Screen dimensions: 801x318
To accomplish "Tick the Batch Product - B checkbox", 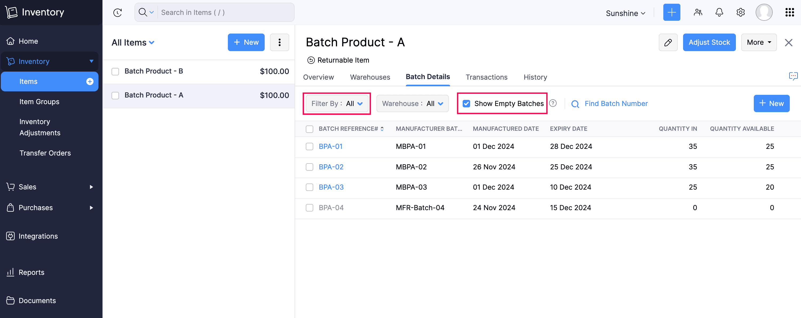I will pyautogui.click(x=115, y=72).
